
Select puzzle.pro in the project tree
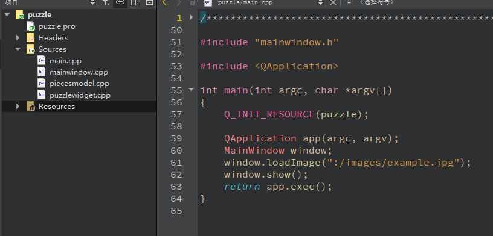click(x=57, y=26)
